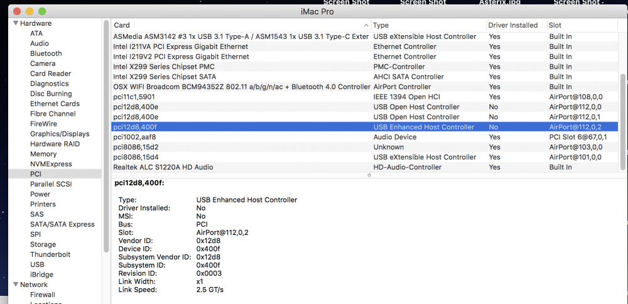Select Parallel SCSI in the sidebar
628x304 pixels.
point(51,184)
